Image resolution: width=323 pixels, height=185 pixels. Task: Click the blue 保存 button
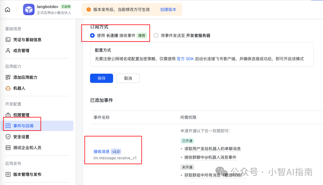[x=101, y=78]
